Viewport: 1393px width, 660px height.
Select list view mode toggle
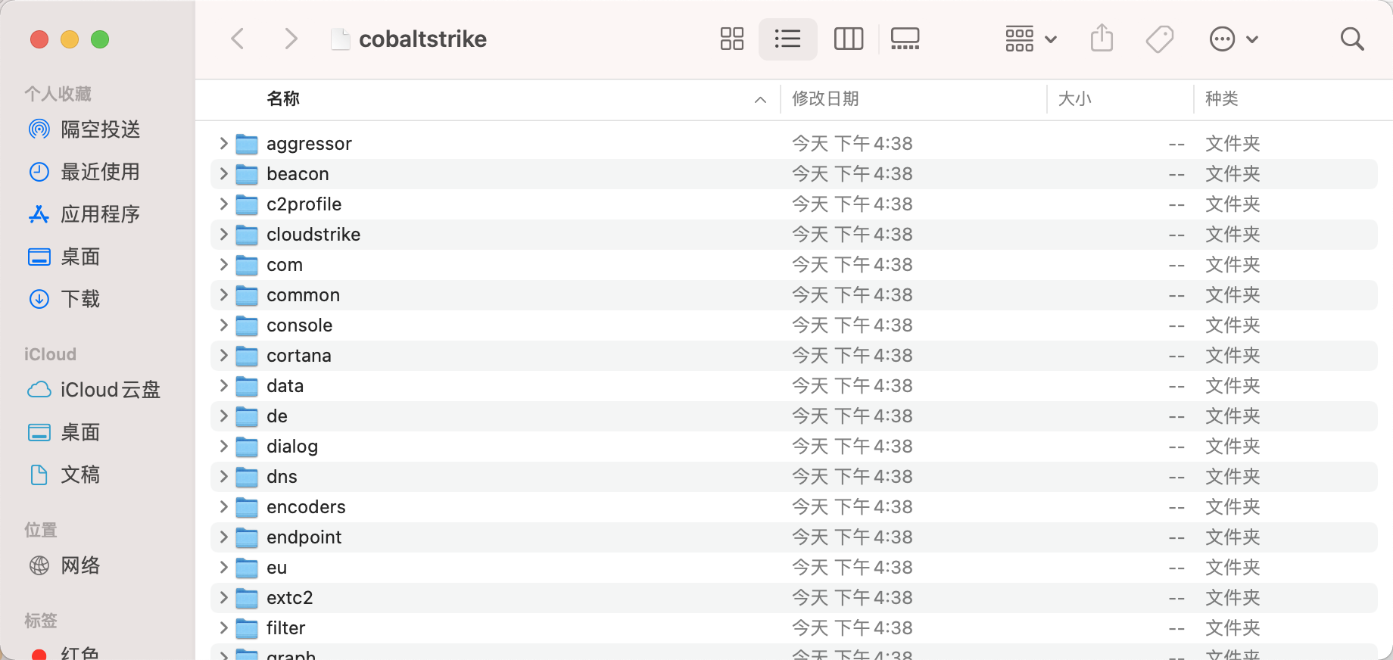[787, 39]
